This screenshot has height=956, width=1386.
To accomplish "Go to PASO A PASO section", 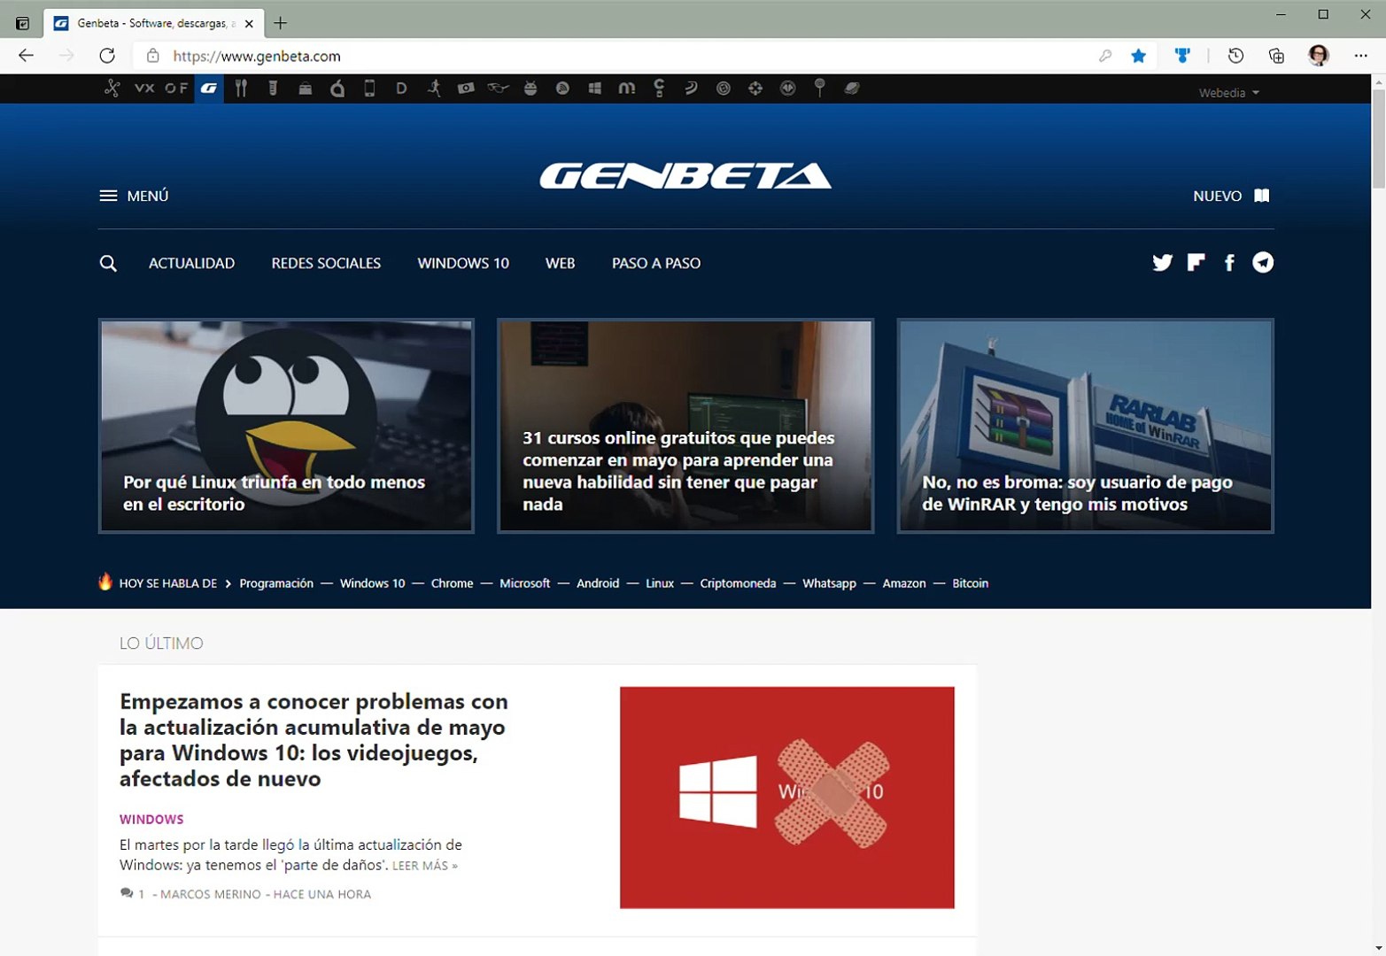I will coord(656,263).
